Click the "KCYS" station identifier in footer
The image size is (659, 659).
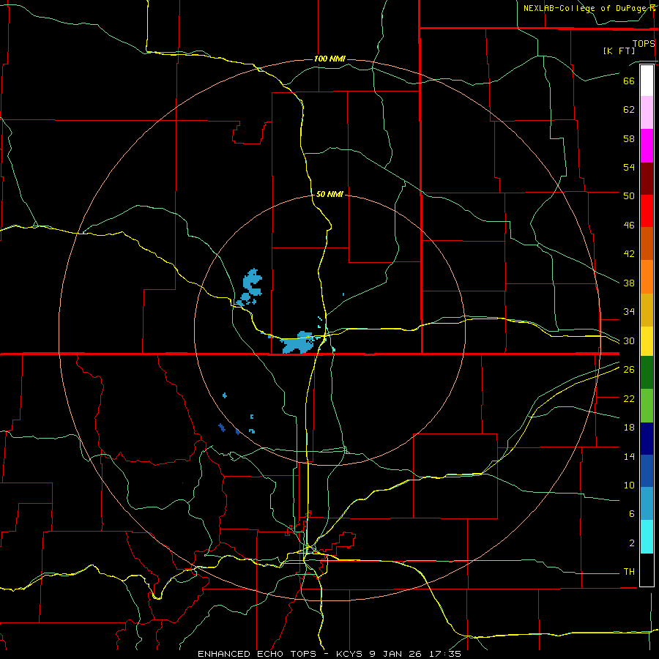(x=350, y=654)
